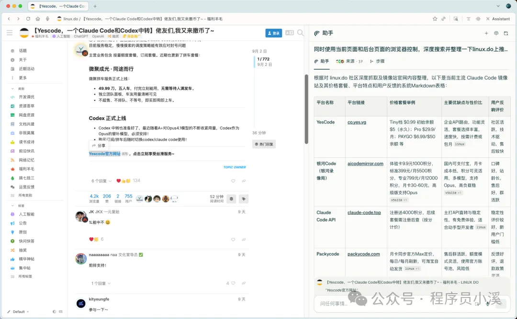
Task: Click the assistant panel rightmost header icon
Action: coord(506,33)
